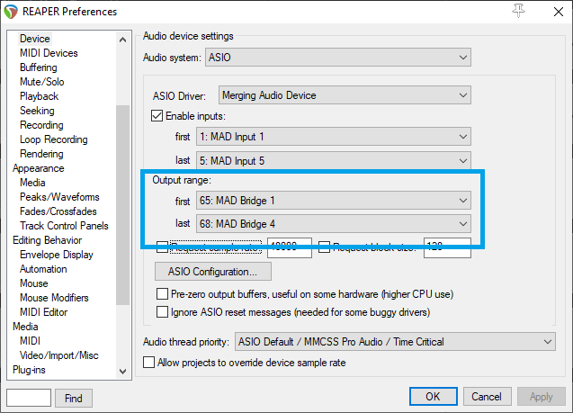Open Media under Appearance

[32, 183]
